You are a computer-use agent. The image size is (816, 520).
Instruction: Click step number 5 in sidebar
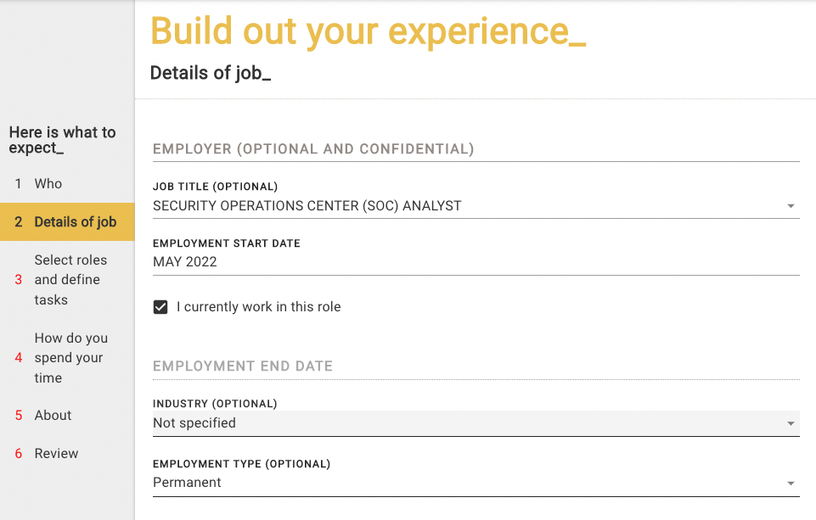point(19,416)
